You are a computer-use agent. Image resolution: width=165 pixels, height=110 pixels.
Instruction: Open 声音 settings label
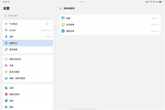click(11, 65)
